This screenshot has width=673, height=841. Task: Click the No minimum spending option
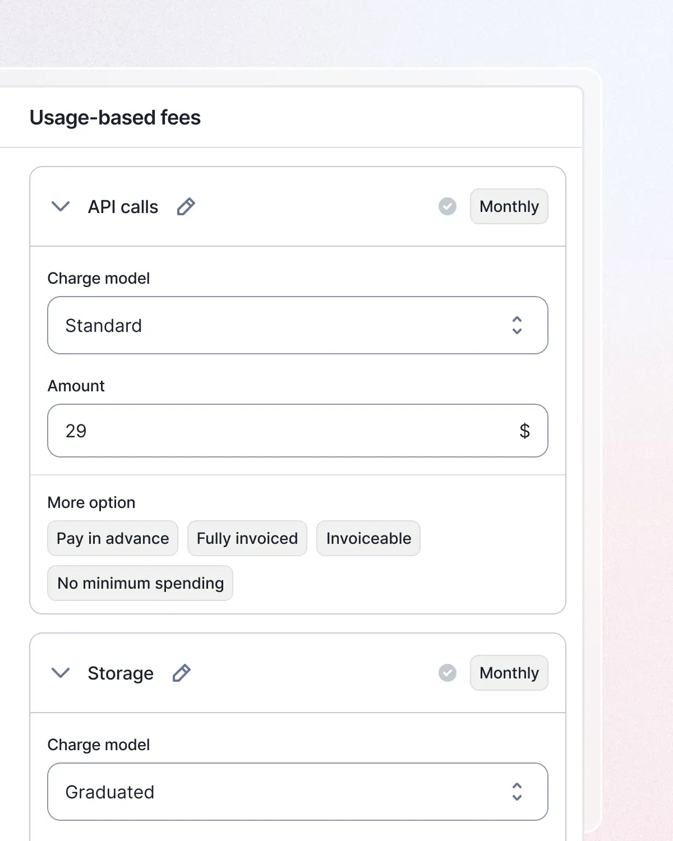[140, 583]
